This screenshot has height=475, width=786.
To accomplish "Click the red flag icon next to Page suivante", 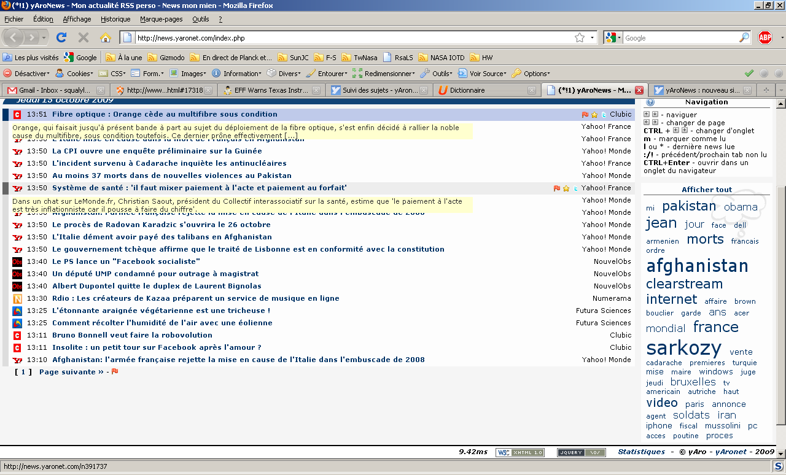I will coord(115,372).
